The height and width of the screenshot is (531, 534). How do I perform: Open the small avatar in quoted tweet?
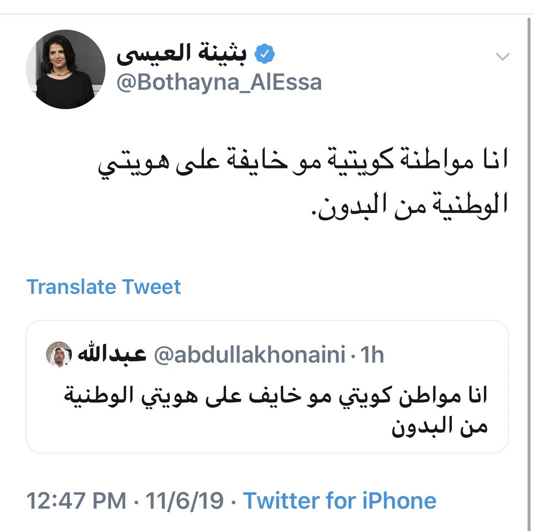tap(59, 354)
